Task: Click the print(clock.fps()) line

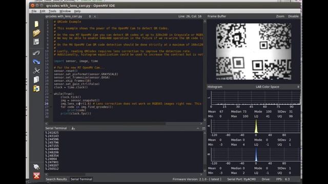Action: [76, 113]
